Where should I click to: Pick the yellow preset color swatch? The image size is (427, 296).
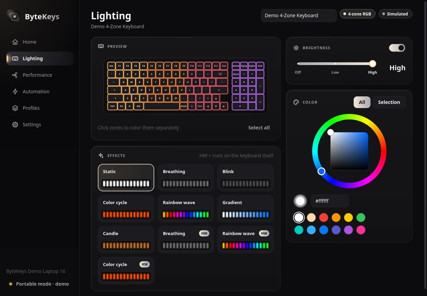point(348,218)
